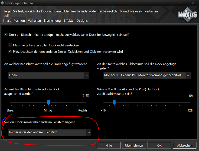Expand the 'Oben' screen edge dropdown

[49, 75]
